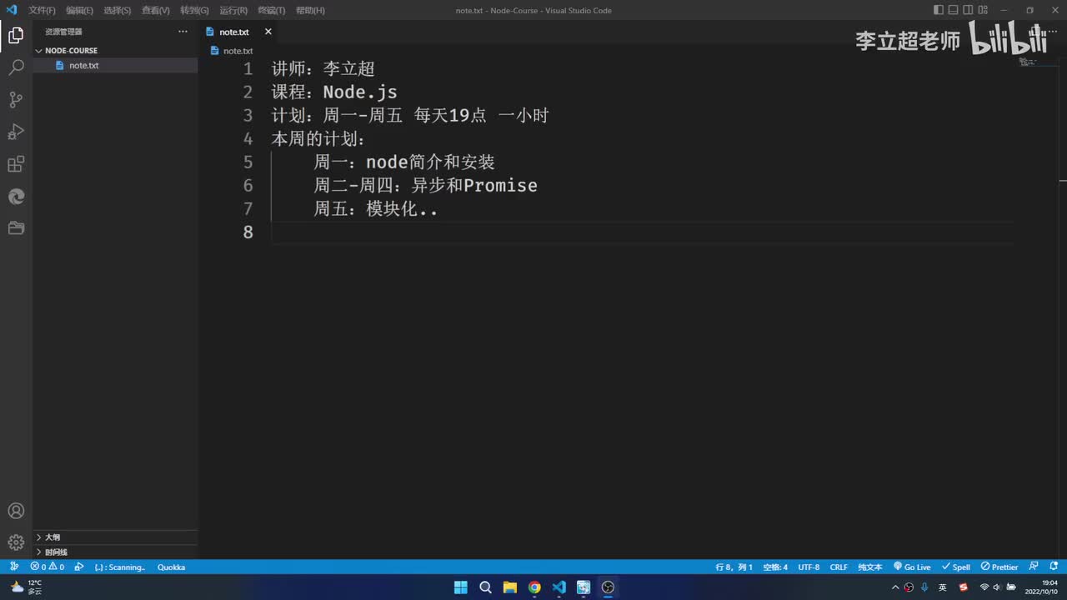Select note.txt in the Explorer tree
The image size is (1067, 600).
click(x=115, y=65)
